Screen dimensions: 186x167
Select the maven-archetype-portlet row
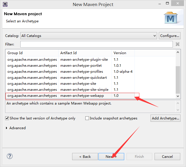[90, 66]
